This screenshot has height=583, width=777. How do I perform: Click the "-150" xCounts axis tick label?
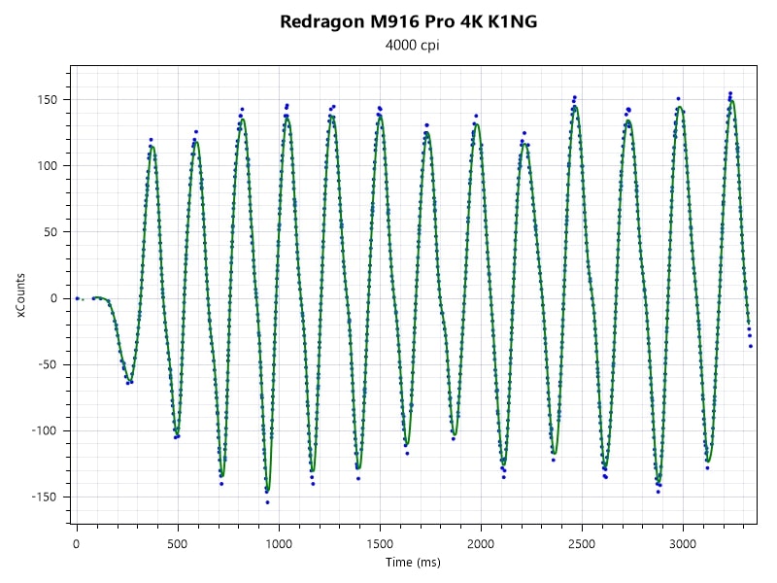click(45, 497)
